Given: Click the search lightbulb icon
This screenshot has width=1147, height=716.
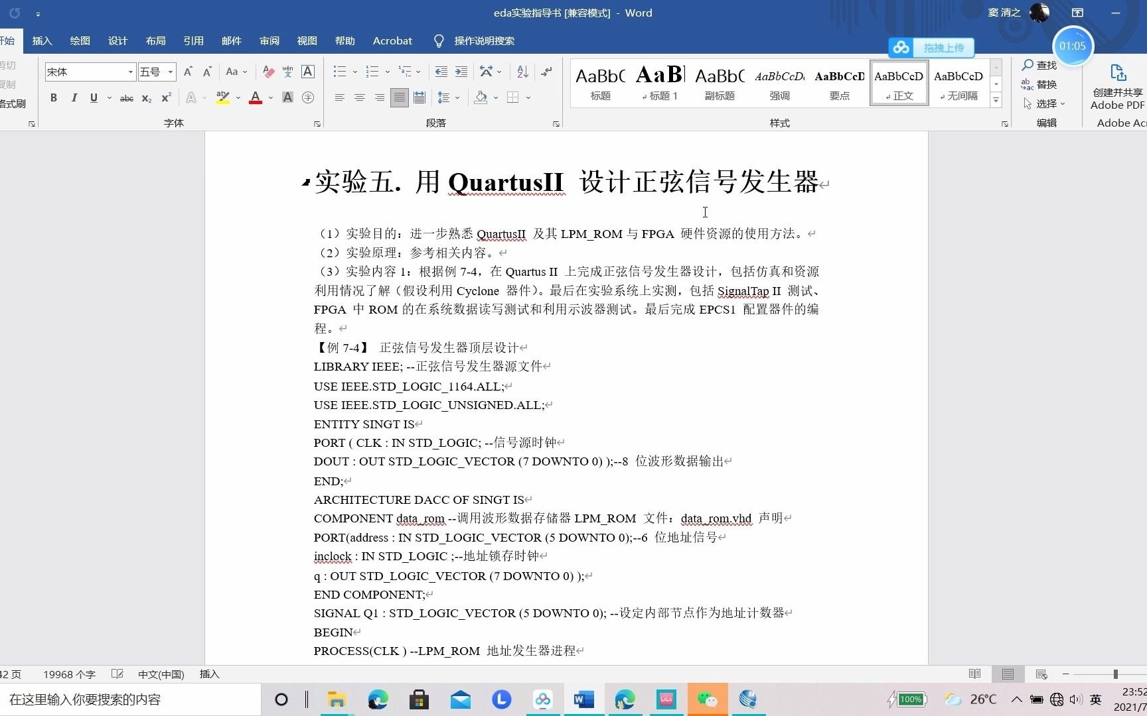Looking at the screenshot, I should click(x=439, y=41).
